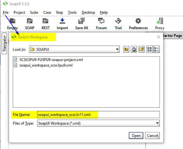Screen dimensions: 183x149
Task: Select the soapui_workspace_scsx3pu9.xml file icon
Action: [x=15, y=65]
